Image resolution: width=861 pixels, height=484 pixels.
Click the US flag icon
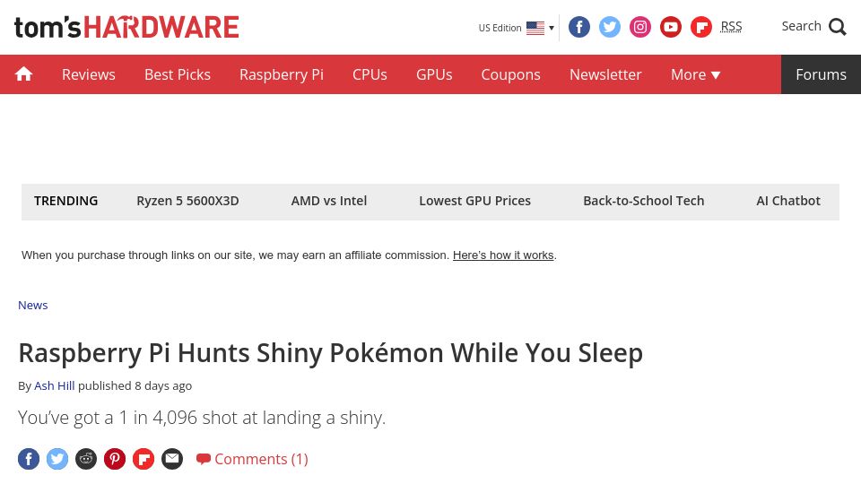(x=535, y=28)
